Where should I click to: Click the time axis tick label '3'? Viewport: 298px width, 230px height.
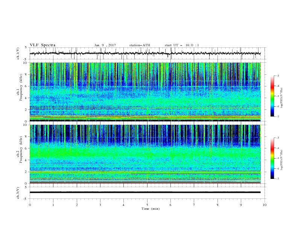[x=100, y=205]
